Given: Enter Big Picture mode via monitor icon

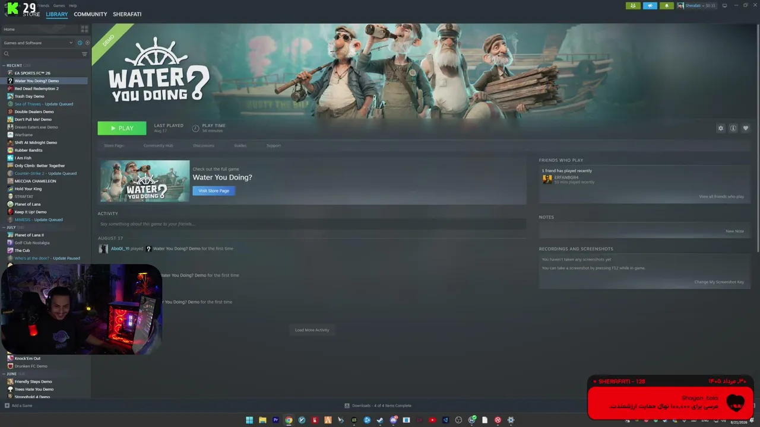Looking at the screenshot, I should [x=724, y=6].
